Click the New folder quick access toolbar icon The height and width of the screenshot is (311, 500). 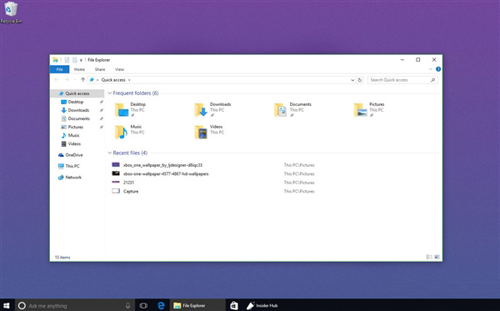(x=74, y=60)
